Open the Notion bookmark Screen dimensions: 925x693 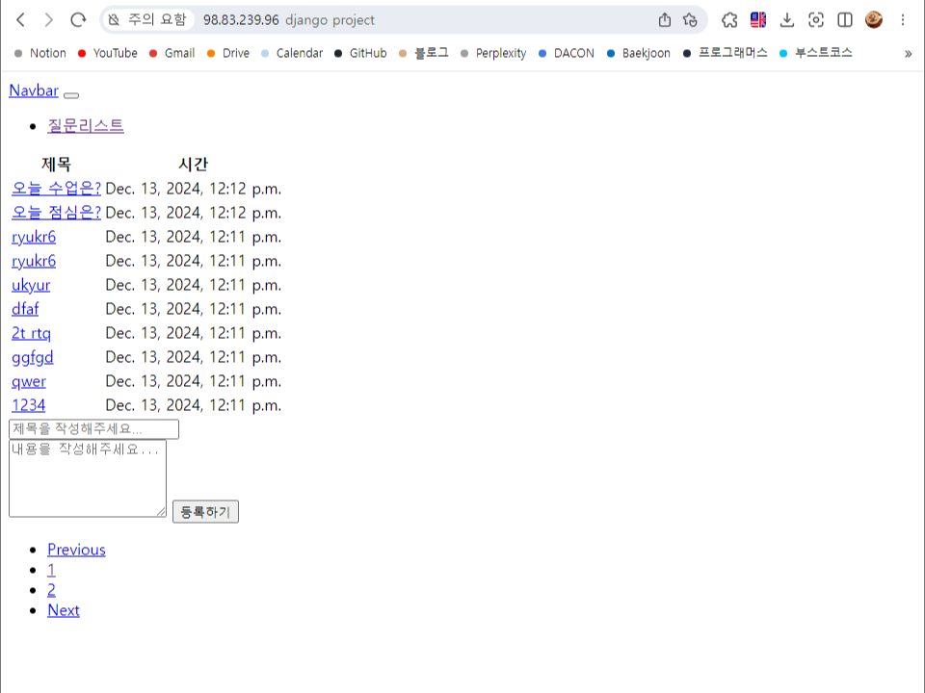[40, 53]
